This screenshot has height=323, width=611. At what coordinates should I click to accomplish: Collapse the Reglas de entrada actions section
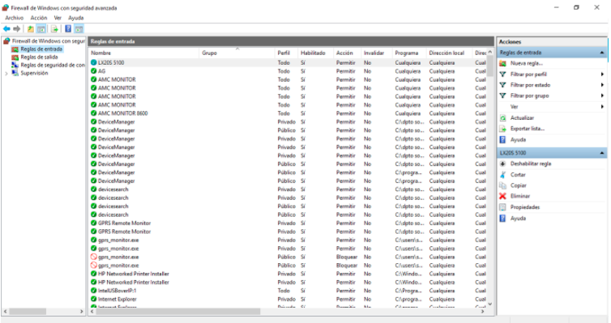coord(602,53)
